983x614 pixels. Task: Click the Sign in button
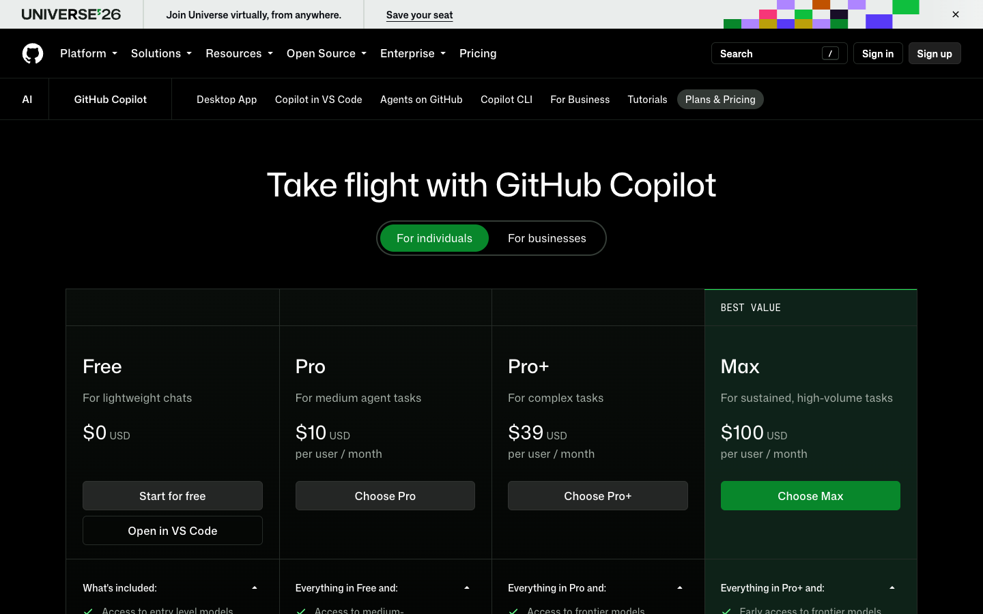[x=878, y=53]
